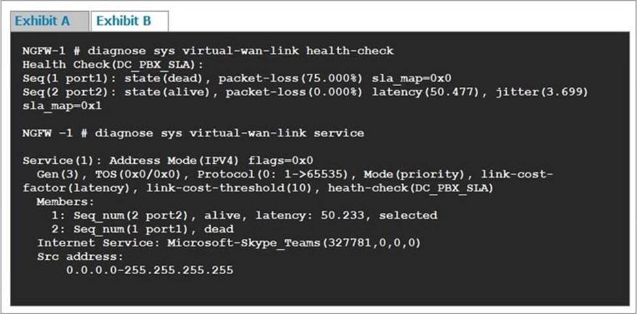Click the Health Check(DC_PBX_SLA) heading line
This screenshot has width=637, height=314.
(113, 64)
